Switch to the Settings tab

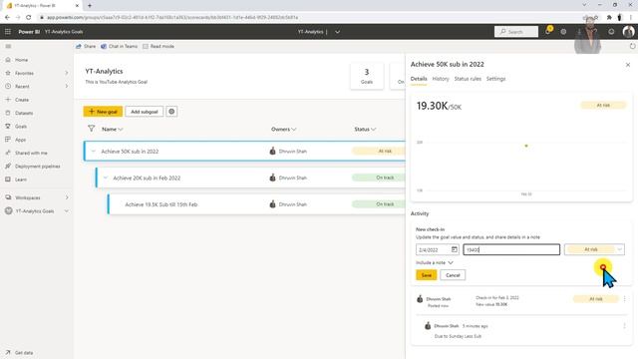tap(495, 79)
